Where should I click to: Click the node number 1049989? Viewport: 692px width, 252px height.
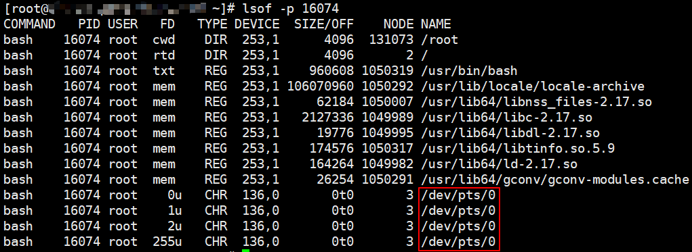pyautogui.click(x=388, y=118)
